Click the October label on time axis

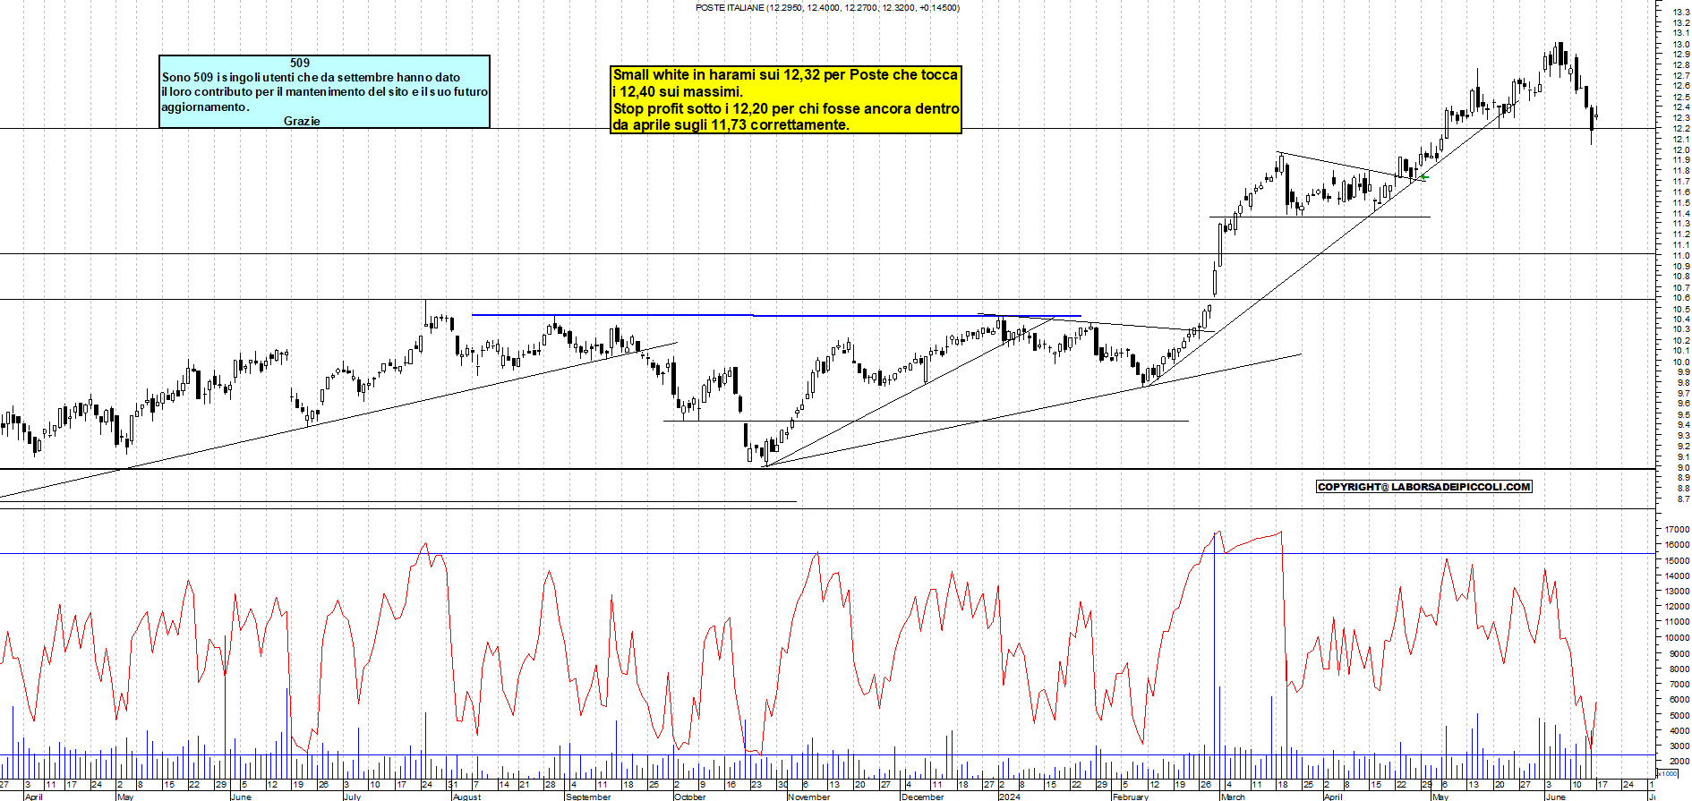[x=689, y=797]
